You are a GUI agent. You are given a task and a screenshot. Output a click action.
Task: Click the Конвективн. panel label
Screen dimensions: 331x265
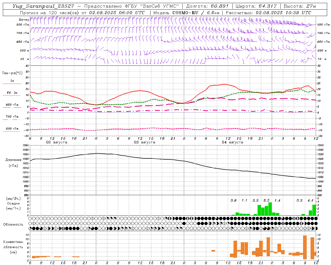click(13, 242)
